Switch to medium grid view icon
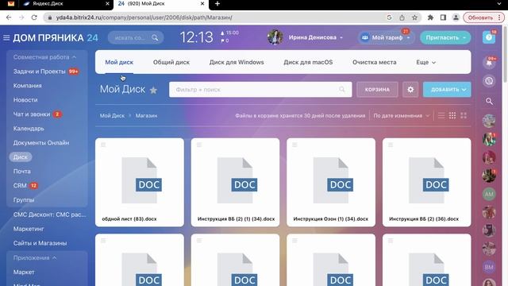Image resolution: width=508 pixels, height=286 pixels. pyautogui.click(x=452, y=115)
